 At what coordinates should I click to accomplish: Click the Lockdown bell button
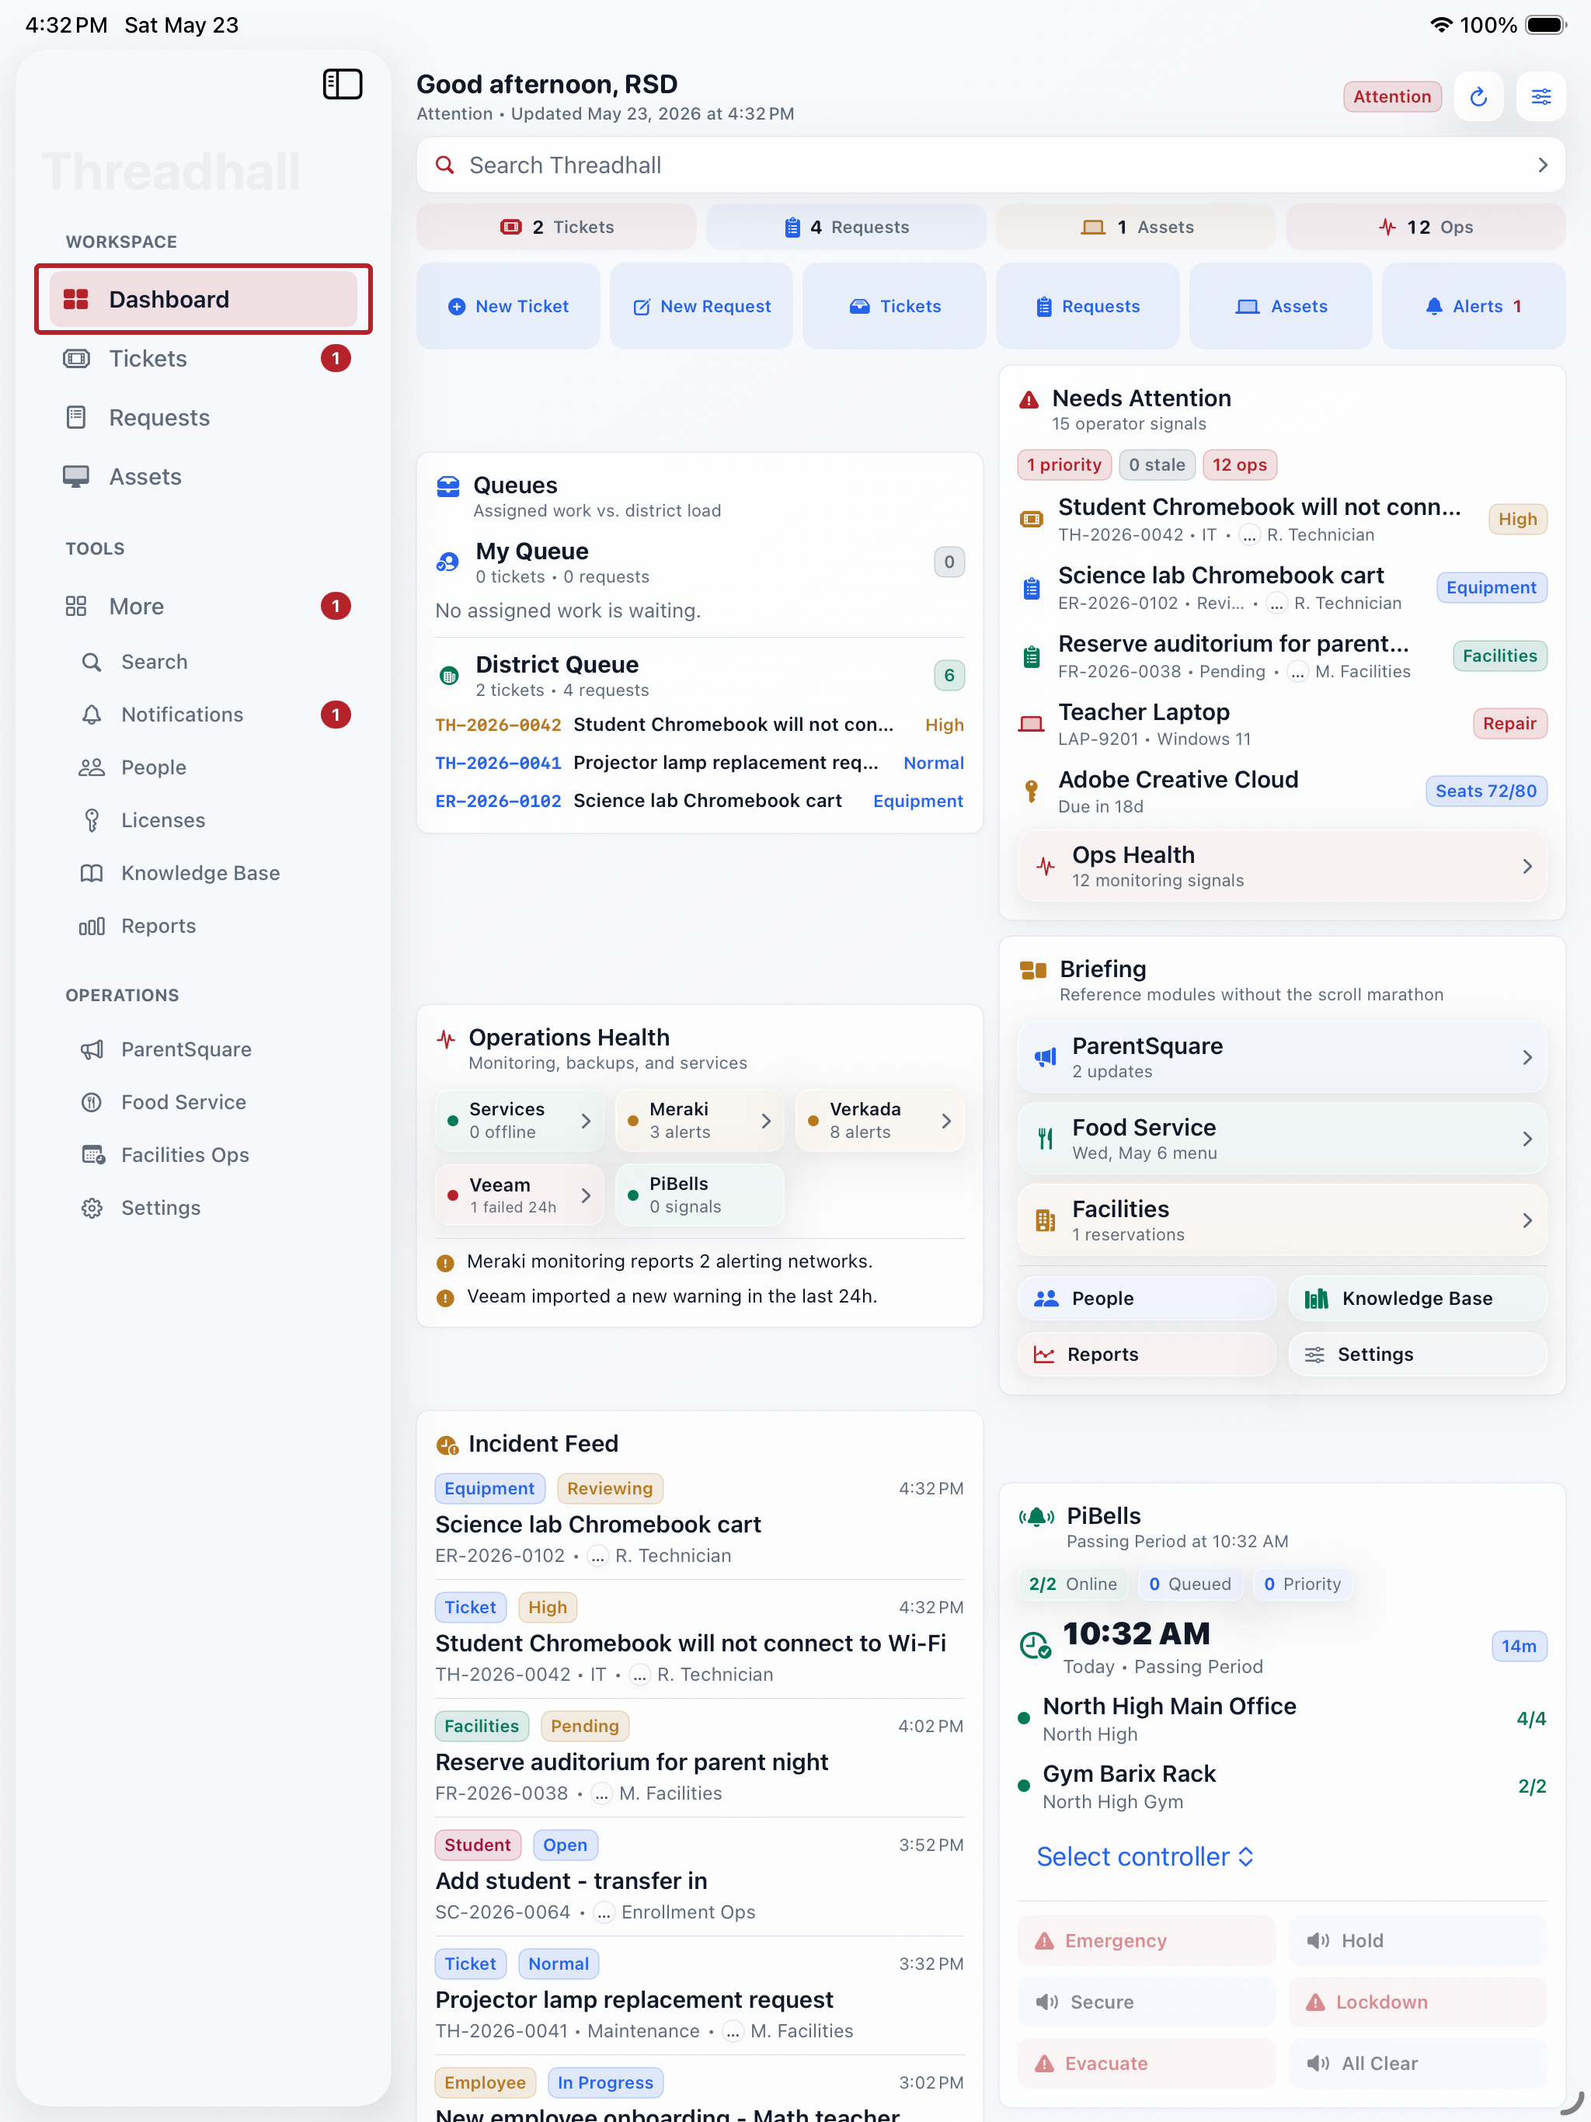click(x=1419, y=2002)
